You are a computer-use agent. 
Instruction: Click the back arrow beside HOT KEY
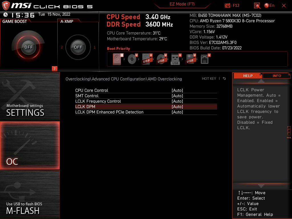[x=224, y=79]
